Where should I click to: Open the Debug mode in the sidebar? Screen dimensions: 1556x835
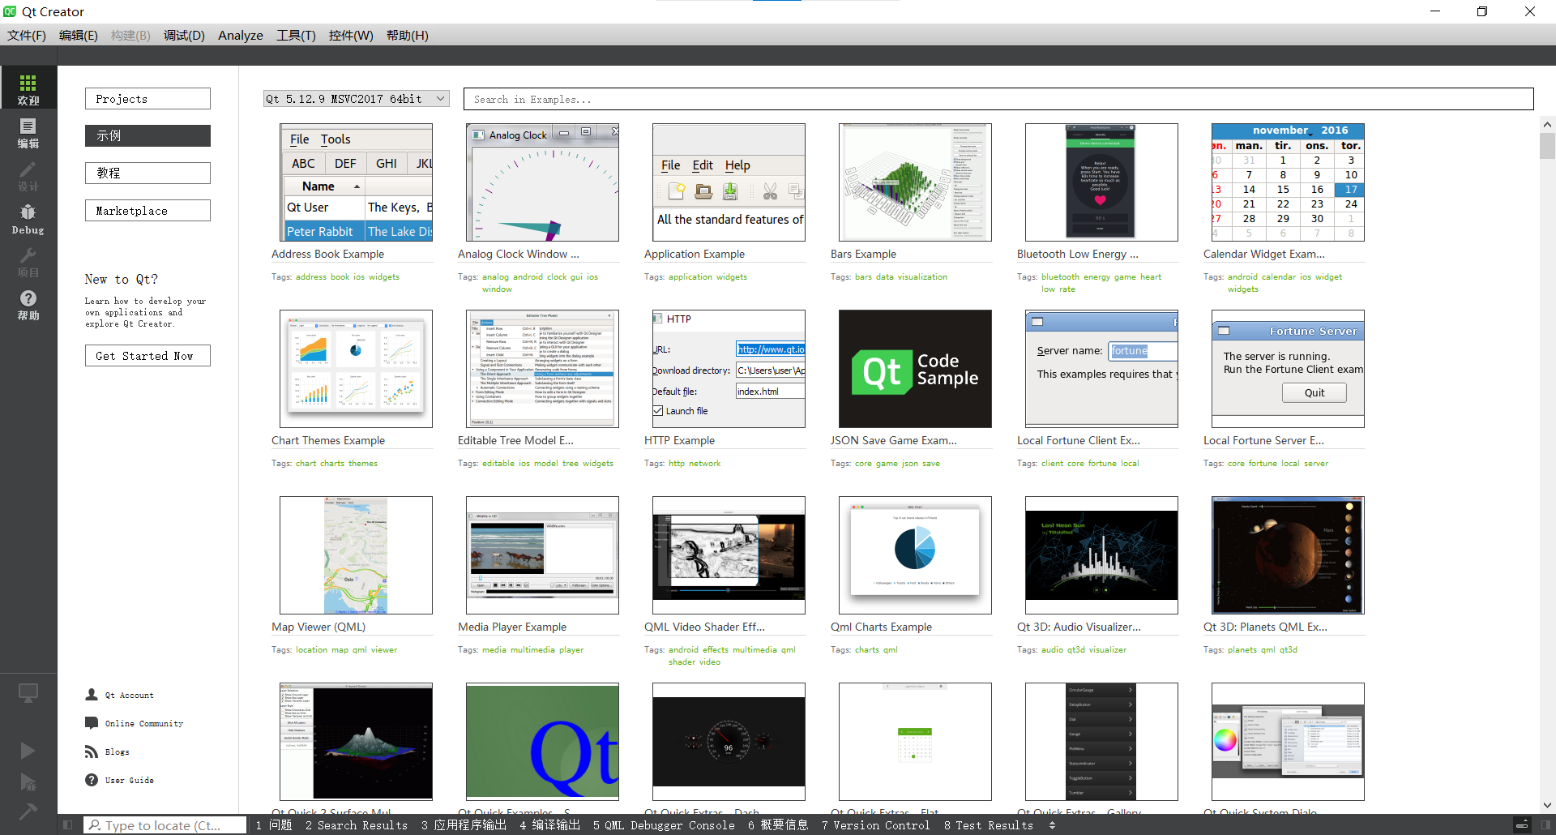(28, 219)
